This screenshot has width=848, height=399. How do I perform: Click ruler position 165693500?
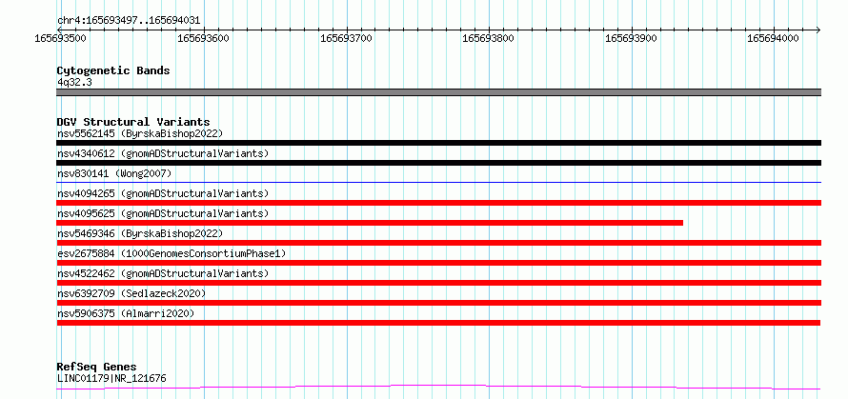pyautogui.click(x=61, y=38)
